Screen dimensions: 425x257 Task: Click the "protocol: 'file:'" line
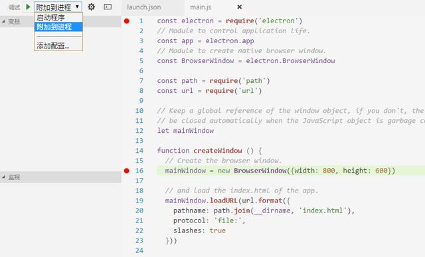(x=209, y=220)
